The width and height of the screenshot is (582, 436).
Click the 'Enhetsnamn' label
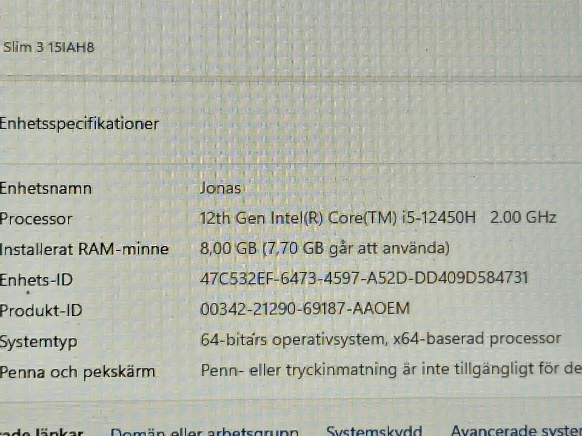pos(45,188)
